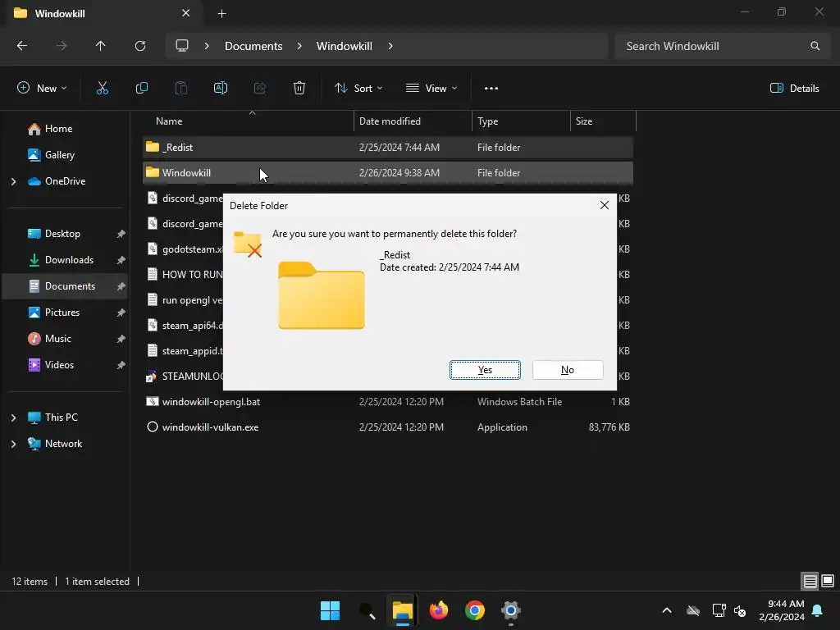
Task: Launch Chrome from taskbar
Action: pos(475,610)
